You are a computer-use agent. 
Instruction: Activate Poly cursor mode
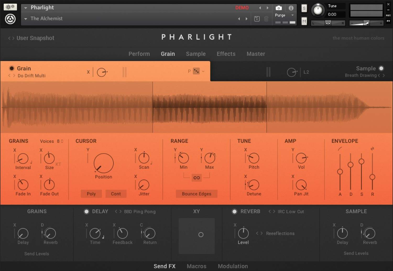pos(91,194)
